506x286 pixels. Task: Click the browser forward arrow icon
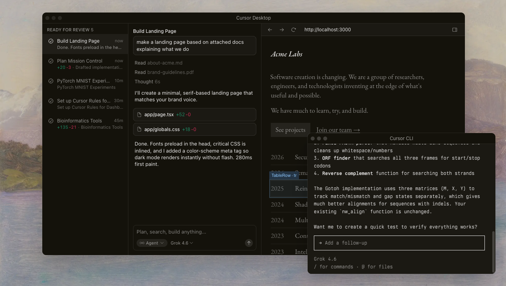click(x=282, y=30)
